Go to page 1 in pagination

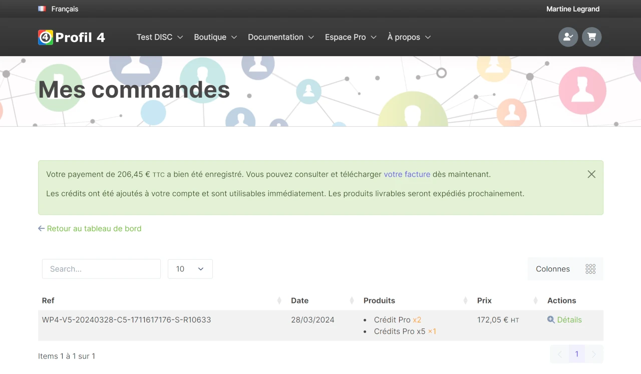(x=577, y=354)
